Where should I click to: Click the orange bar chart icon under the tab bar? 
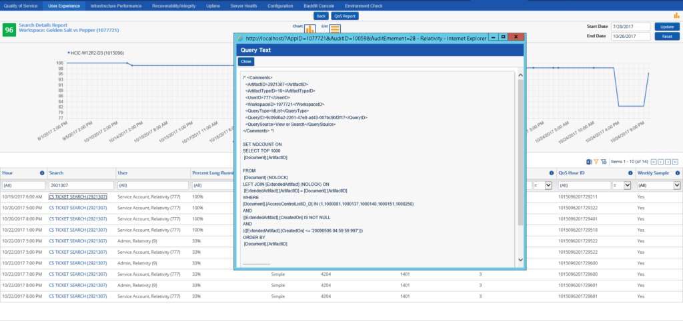tap(676, 15)
